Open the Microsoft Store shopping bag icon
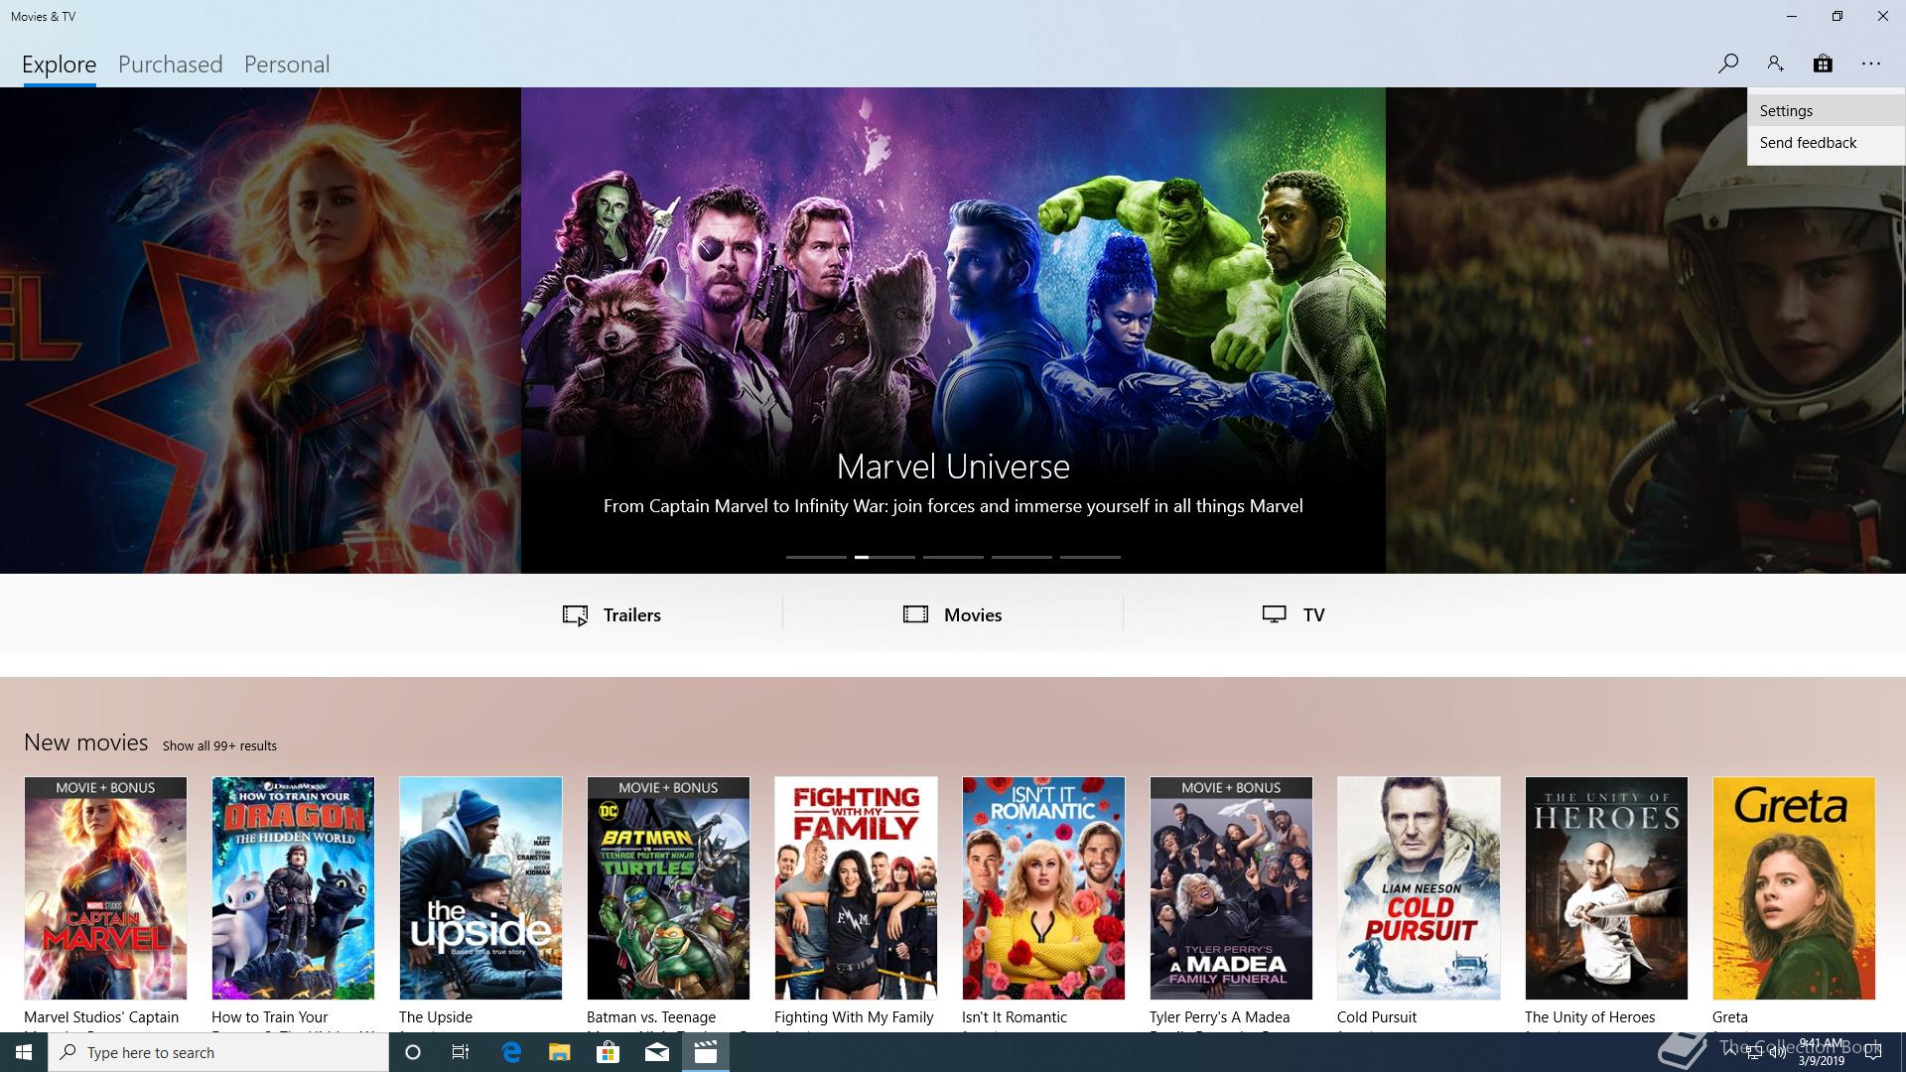The width and height of the screenshot is (1906, 1072). 1823,64
